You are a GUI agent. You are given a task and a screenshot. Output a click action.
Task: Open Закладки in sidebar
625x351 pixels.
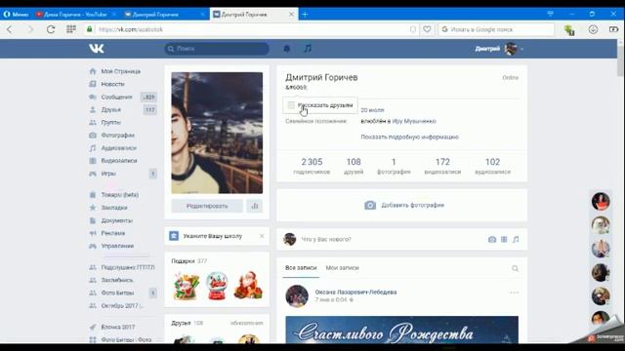coord(114,208)
